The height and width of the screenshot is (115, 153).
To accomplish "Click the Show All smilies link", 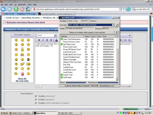I will [x=22, y=79].
